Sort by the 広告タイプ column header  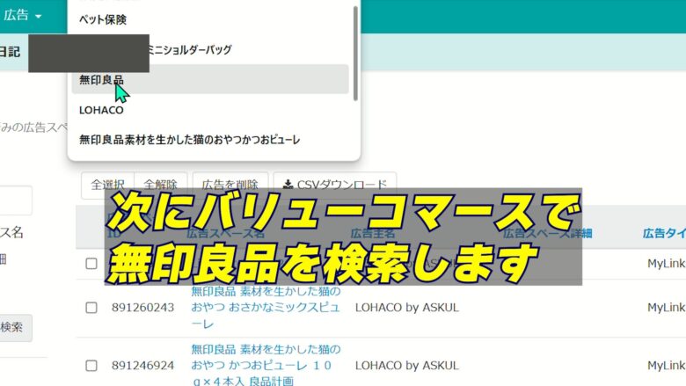click(663, 233)
